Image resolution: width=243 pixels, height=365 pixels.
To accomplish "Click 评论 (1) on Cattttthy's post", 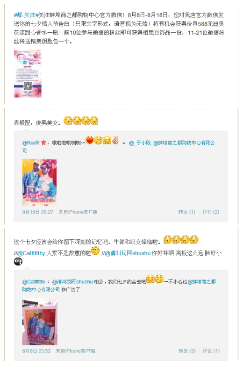I will click(211, 351).
